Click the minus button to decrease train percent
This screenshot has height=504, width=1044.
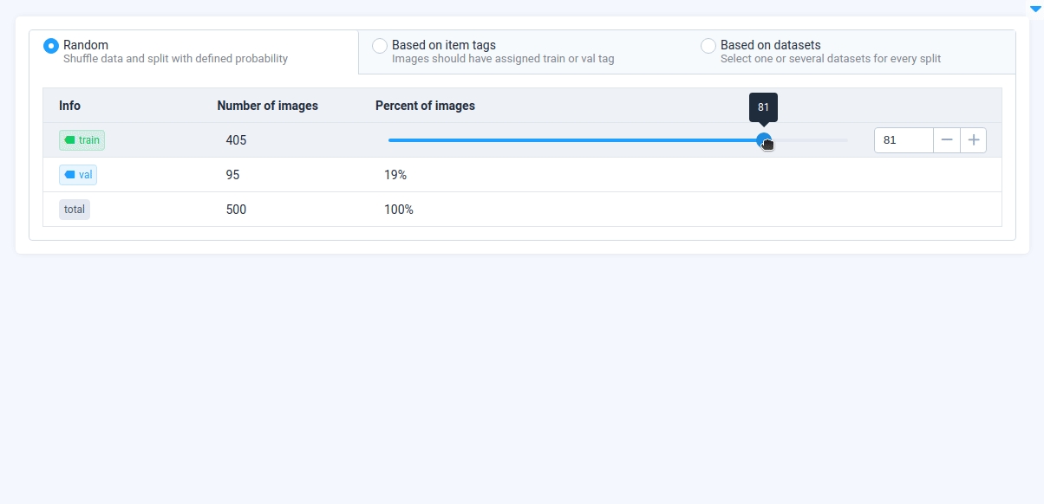[947, 140]
